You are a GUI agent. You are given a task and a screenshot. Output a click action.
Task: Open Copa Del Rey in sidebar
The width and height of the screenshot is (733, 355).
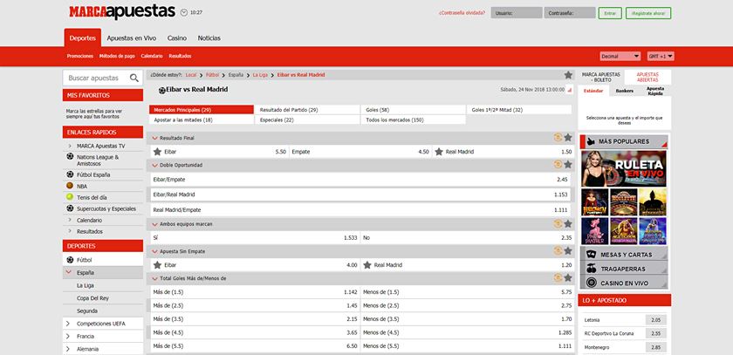(93, 298)
